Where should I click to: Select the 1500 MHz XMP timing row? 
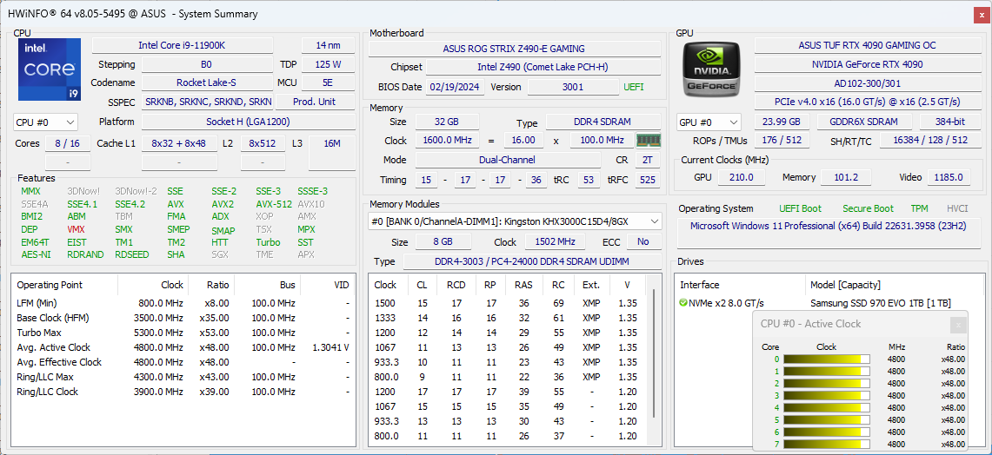coord(508,303)
